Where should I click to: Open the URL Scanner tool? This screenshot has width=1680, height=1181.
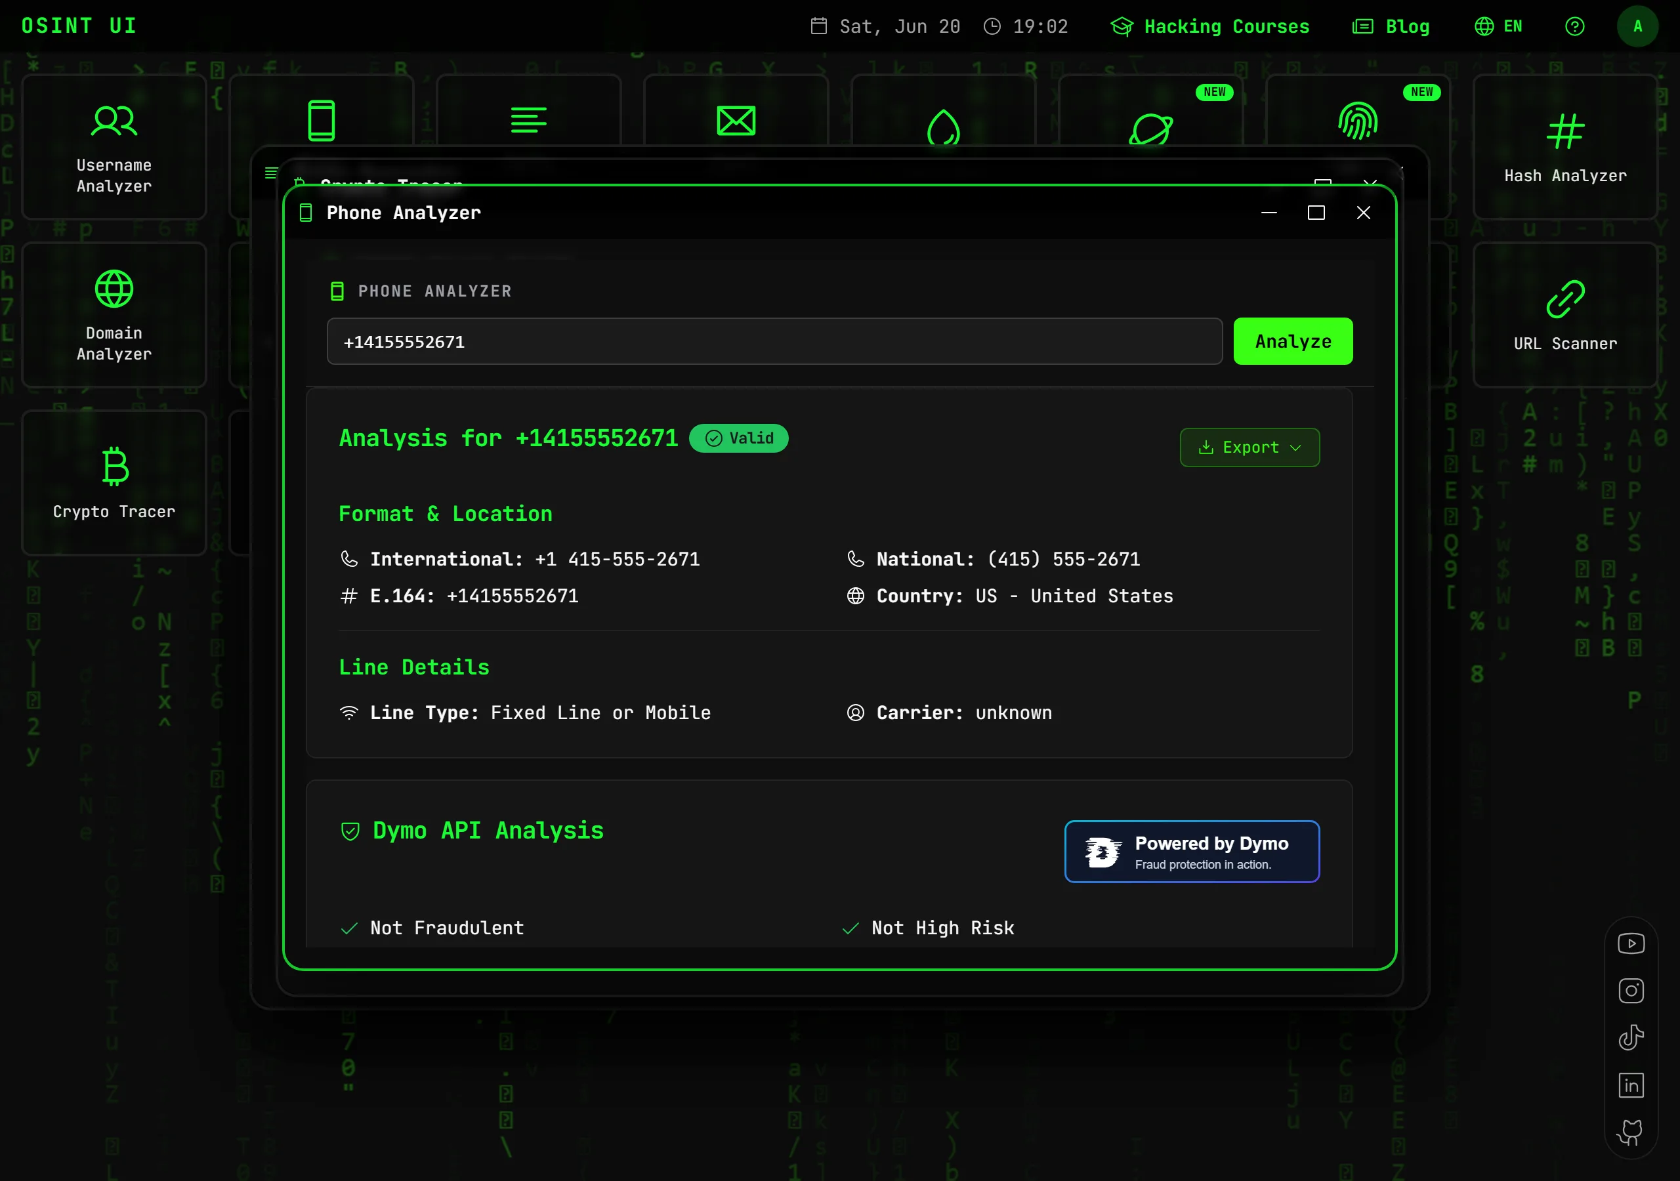pyautogui.click(x=1564, y=315)
